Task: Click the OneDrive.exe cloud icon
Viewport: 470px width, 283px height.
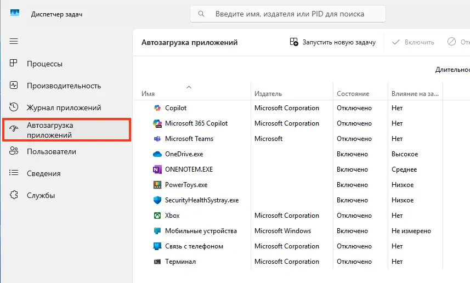Action: [157, 154]
